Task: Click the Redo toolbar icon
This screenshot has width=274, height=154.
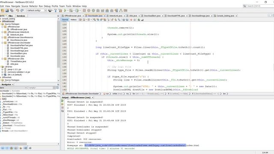Action: click(22, 10)
